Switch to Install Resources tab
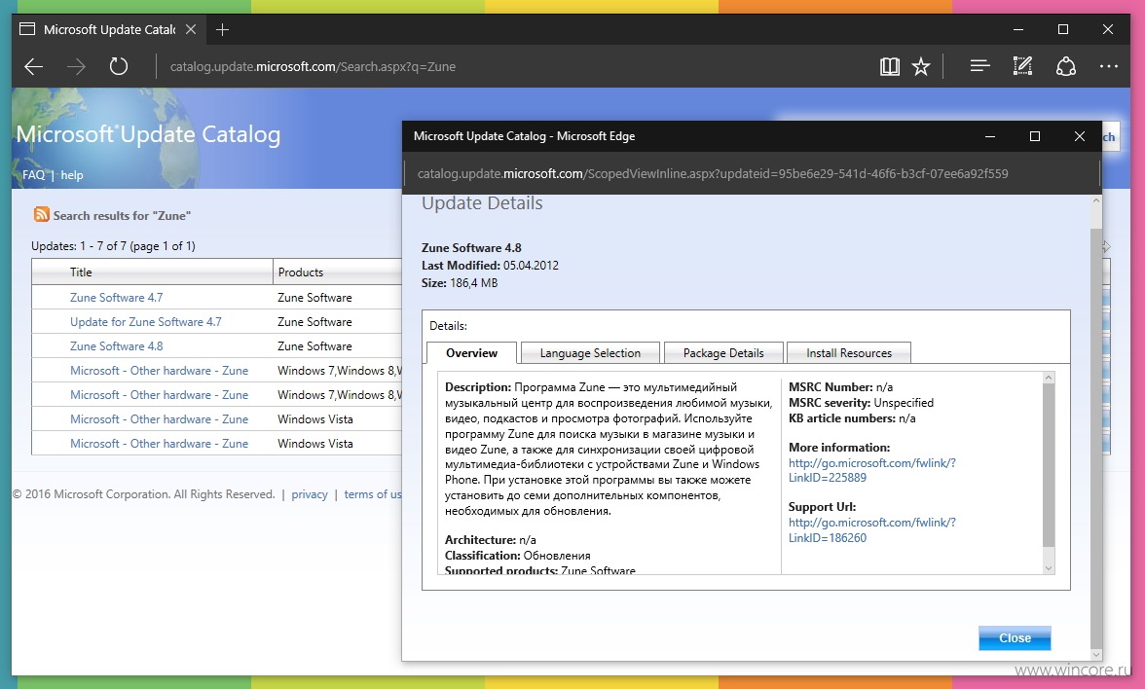1145x689 pixels. 849,352
